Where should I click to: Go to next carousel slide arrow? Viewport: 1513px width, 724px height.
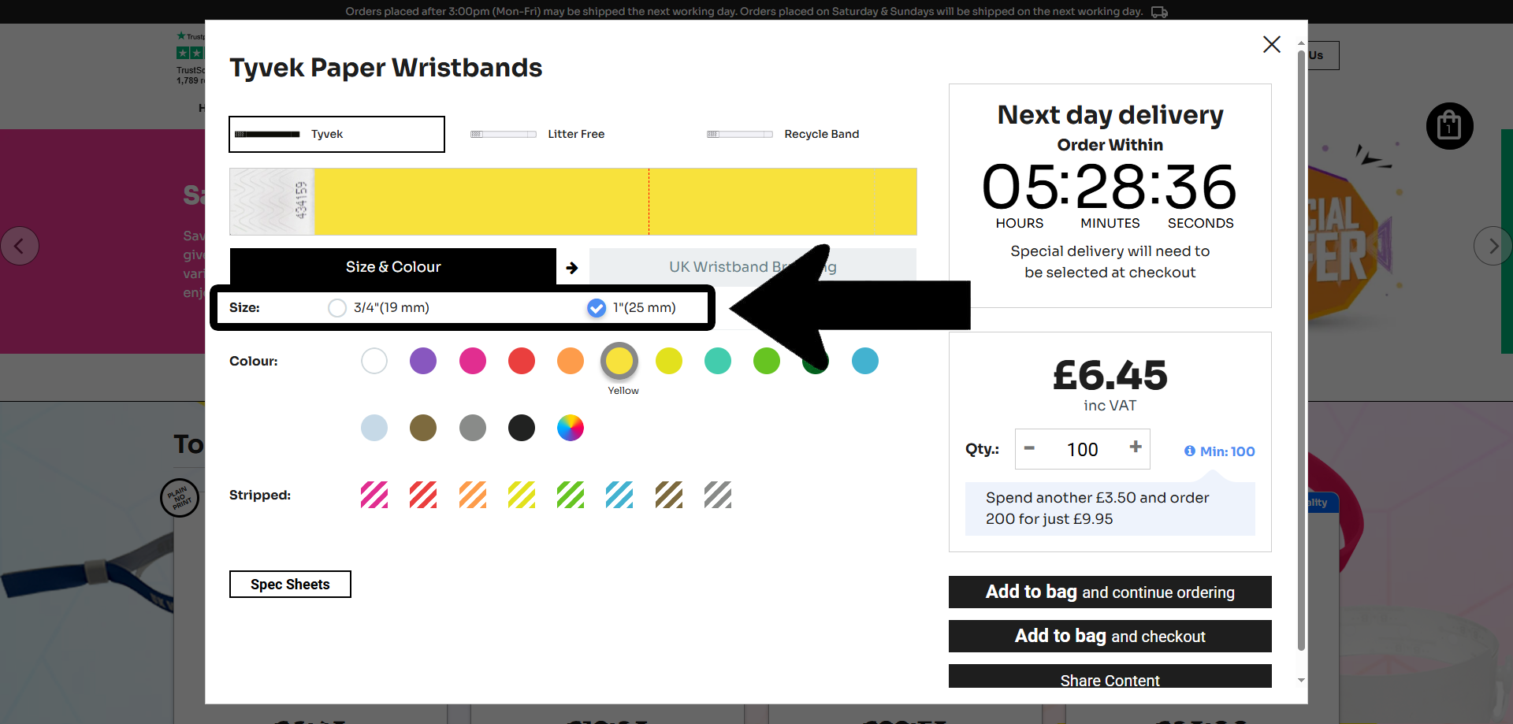point(1493,246)
